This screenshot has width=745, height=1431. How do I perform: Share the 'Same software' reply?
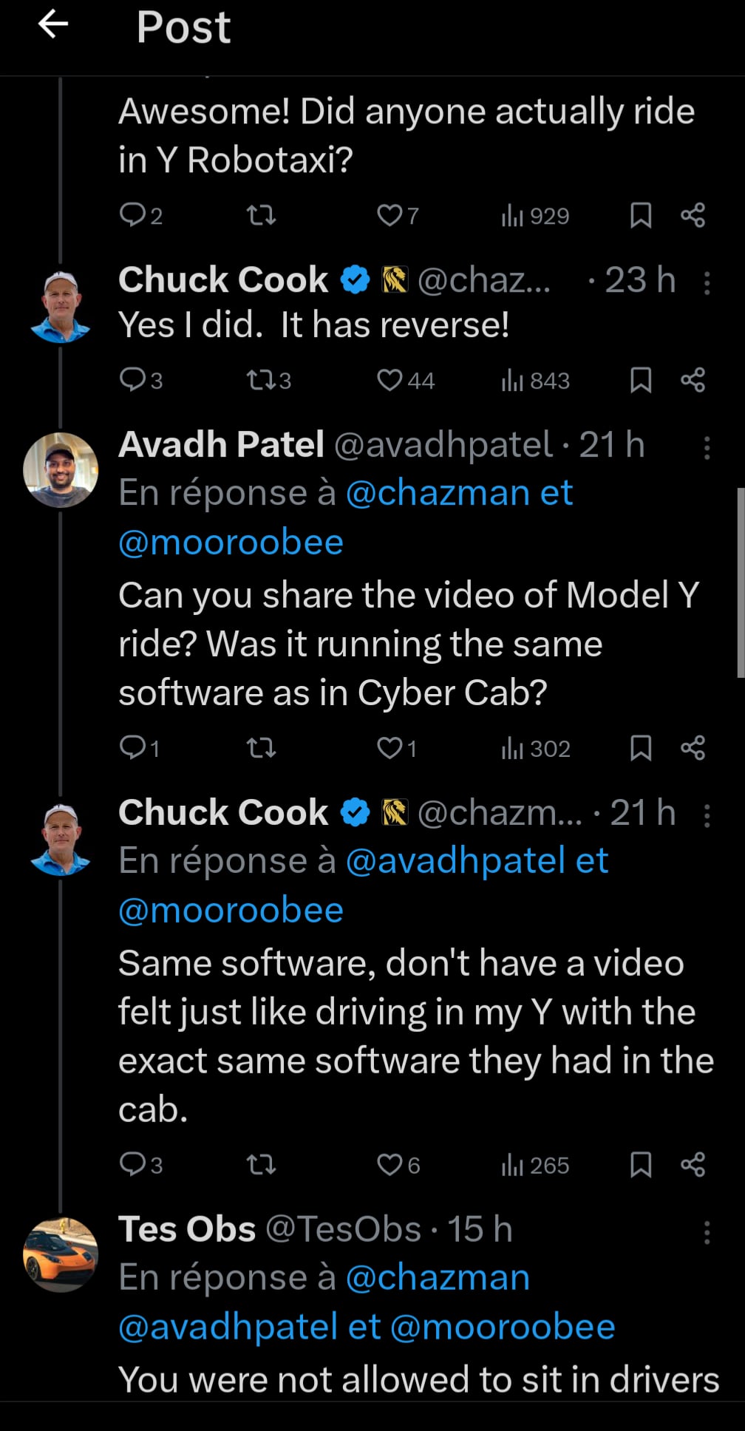[693, 1166]
